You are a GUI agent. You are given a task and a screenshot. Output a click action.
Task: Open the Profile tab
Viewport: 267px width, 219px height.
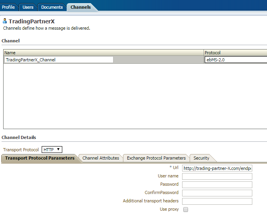tap(8, 7)
